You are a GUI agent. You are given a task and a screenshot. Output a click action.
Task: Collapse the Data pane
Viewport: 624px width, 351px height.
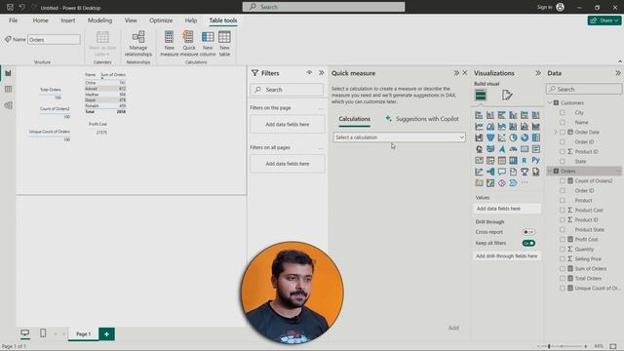[x=617, y=73]
